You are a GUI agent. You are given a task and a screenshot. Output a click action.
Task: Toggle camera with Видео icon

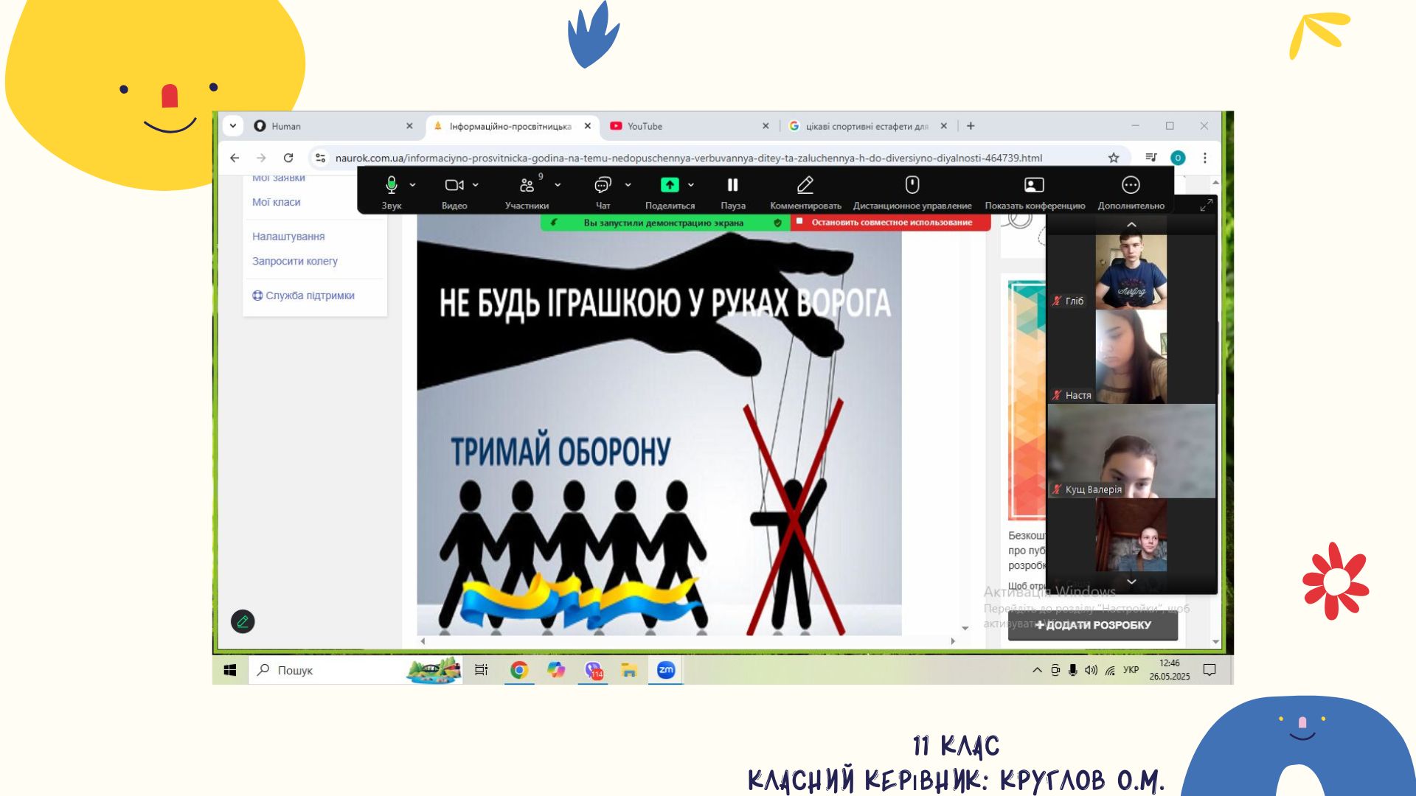[454, 185]
